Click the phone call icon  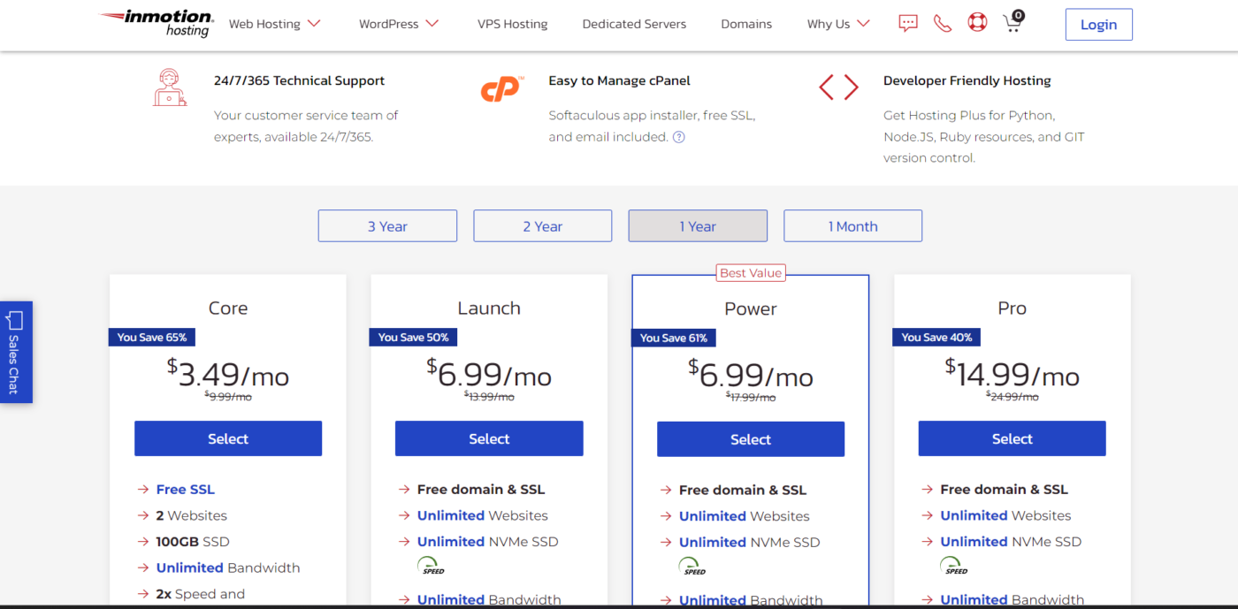coord(943,24)
